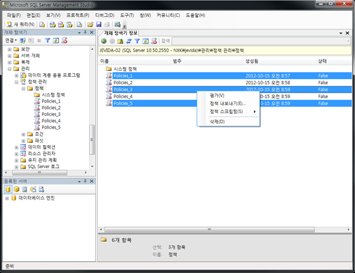Expand the 패싯 folder node
Screen dimensions: 355x273
click(24, 141)
